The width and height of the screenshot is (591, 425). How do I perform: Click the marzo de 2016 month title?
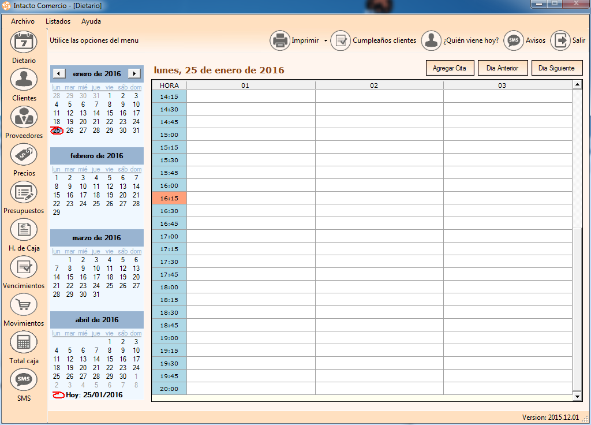(x=97, y=238)
